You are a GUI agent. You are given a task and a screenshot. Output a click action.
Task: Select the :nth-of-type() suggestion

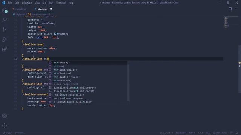coord(88,80)
